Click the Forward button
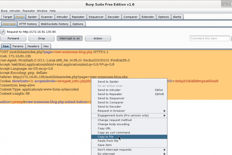The image size is (232, 155). pos(13,39)
